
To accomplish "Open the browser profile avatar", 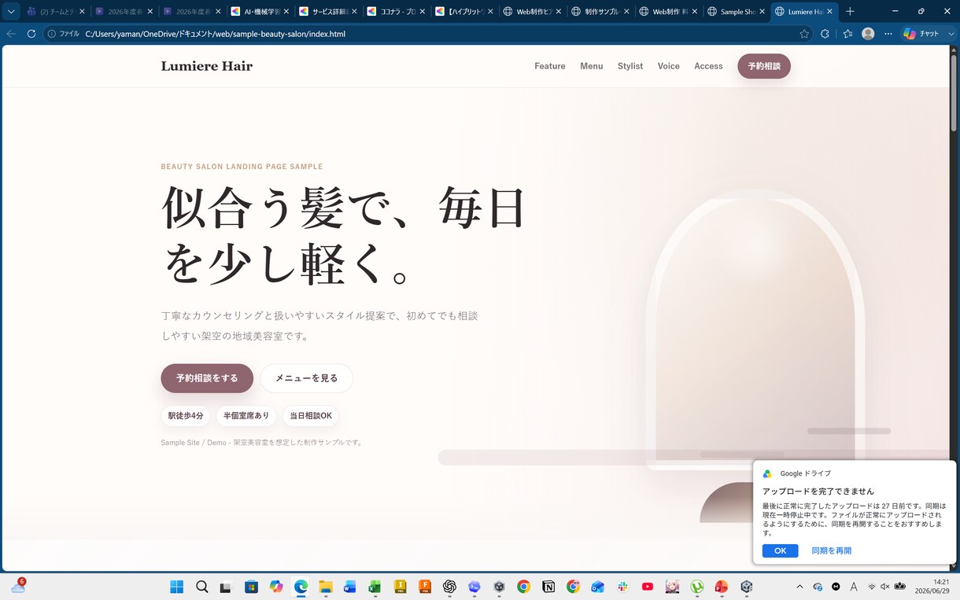I will (868, 34).
